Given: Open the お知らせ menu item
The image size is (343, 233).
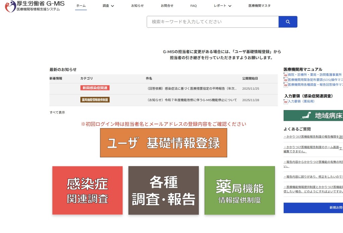Looking at the screenshot, I should (137, 6).
